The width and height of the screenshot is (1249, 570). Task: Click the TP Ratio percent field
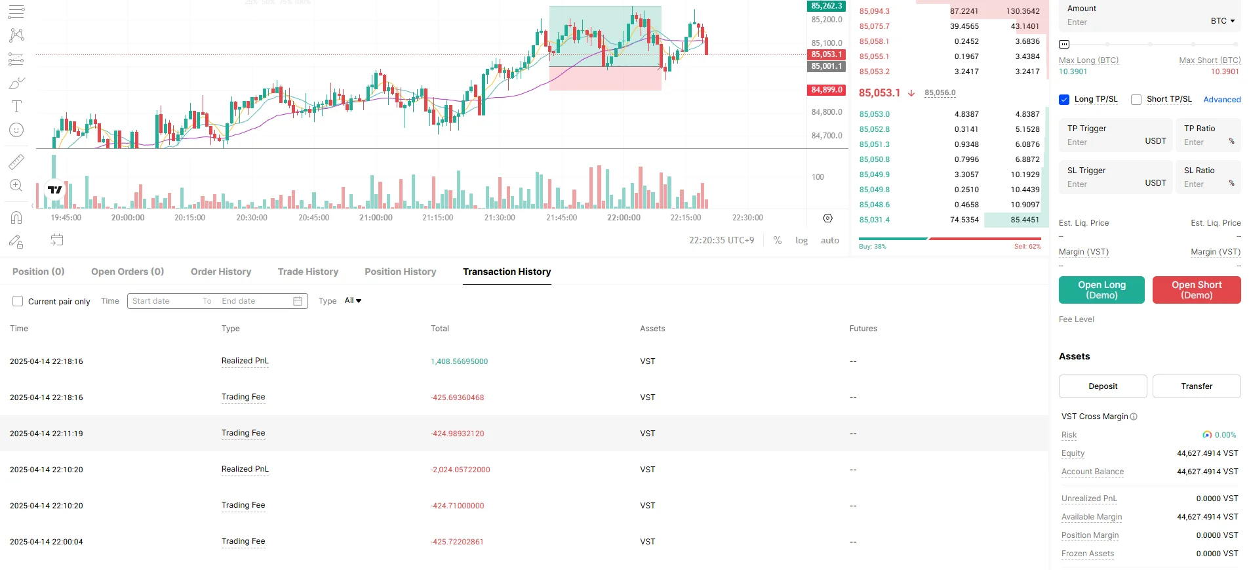1208,135
